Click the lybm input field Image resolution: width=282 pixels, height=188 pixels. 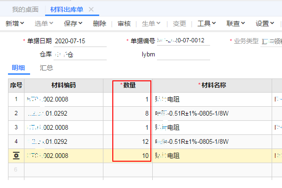click(183, 55)
